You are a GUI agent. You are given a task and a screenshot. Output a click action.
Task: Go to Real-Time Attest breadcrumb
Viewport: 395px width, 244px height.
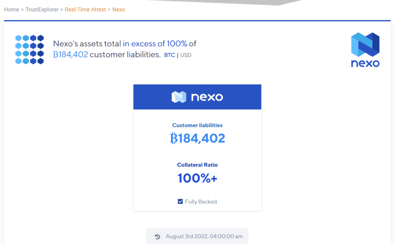click(85, 9)
